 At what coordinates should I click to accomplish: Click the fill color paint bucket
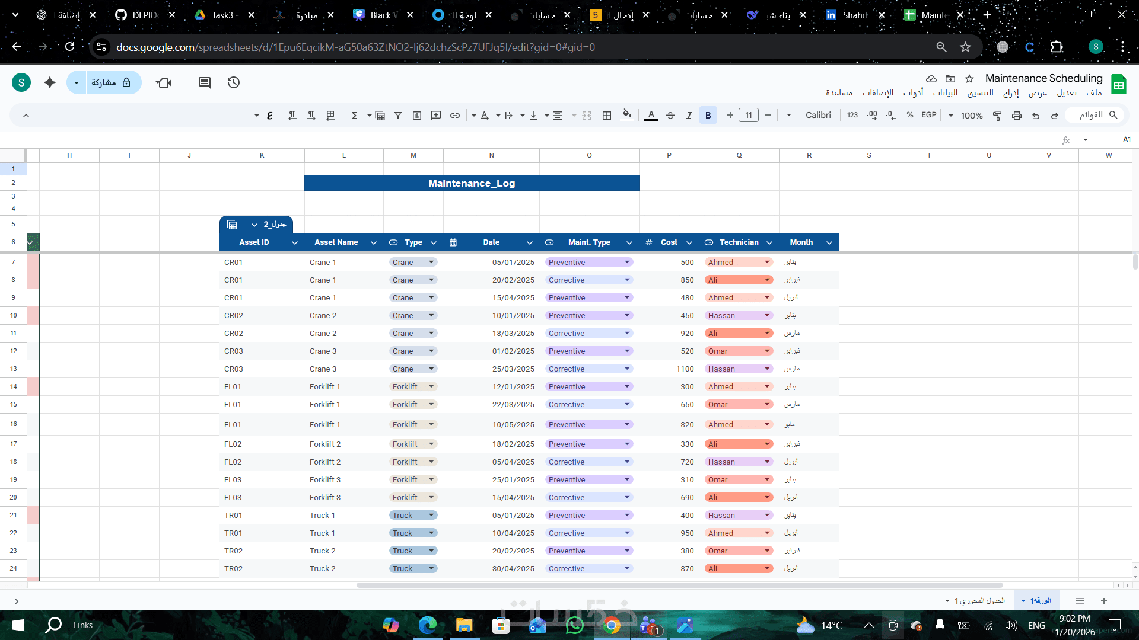626,114
